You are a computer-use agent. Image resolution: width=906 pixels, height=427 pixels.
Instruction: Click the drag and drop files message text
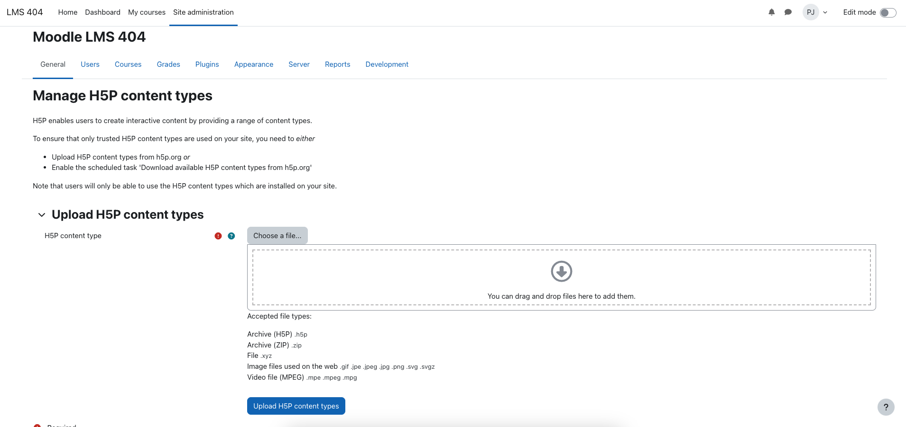tap(562, 296)
